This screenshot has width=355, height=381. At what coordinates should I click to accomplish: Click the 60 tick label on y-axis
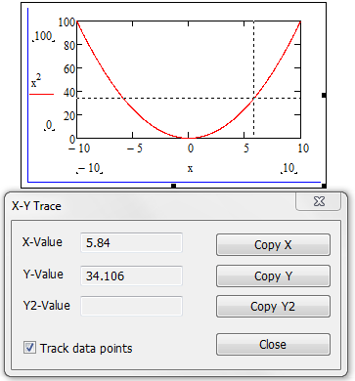pos(69,68)
